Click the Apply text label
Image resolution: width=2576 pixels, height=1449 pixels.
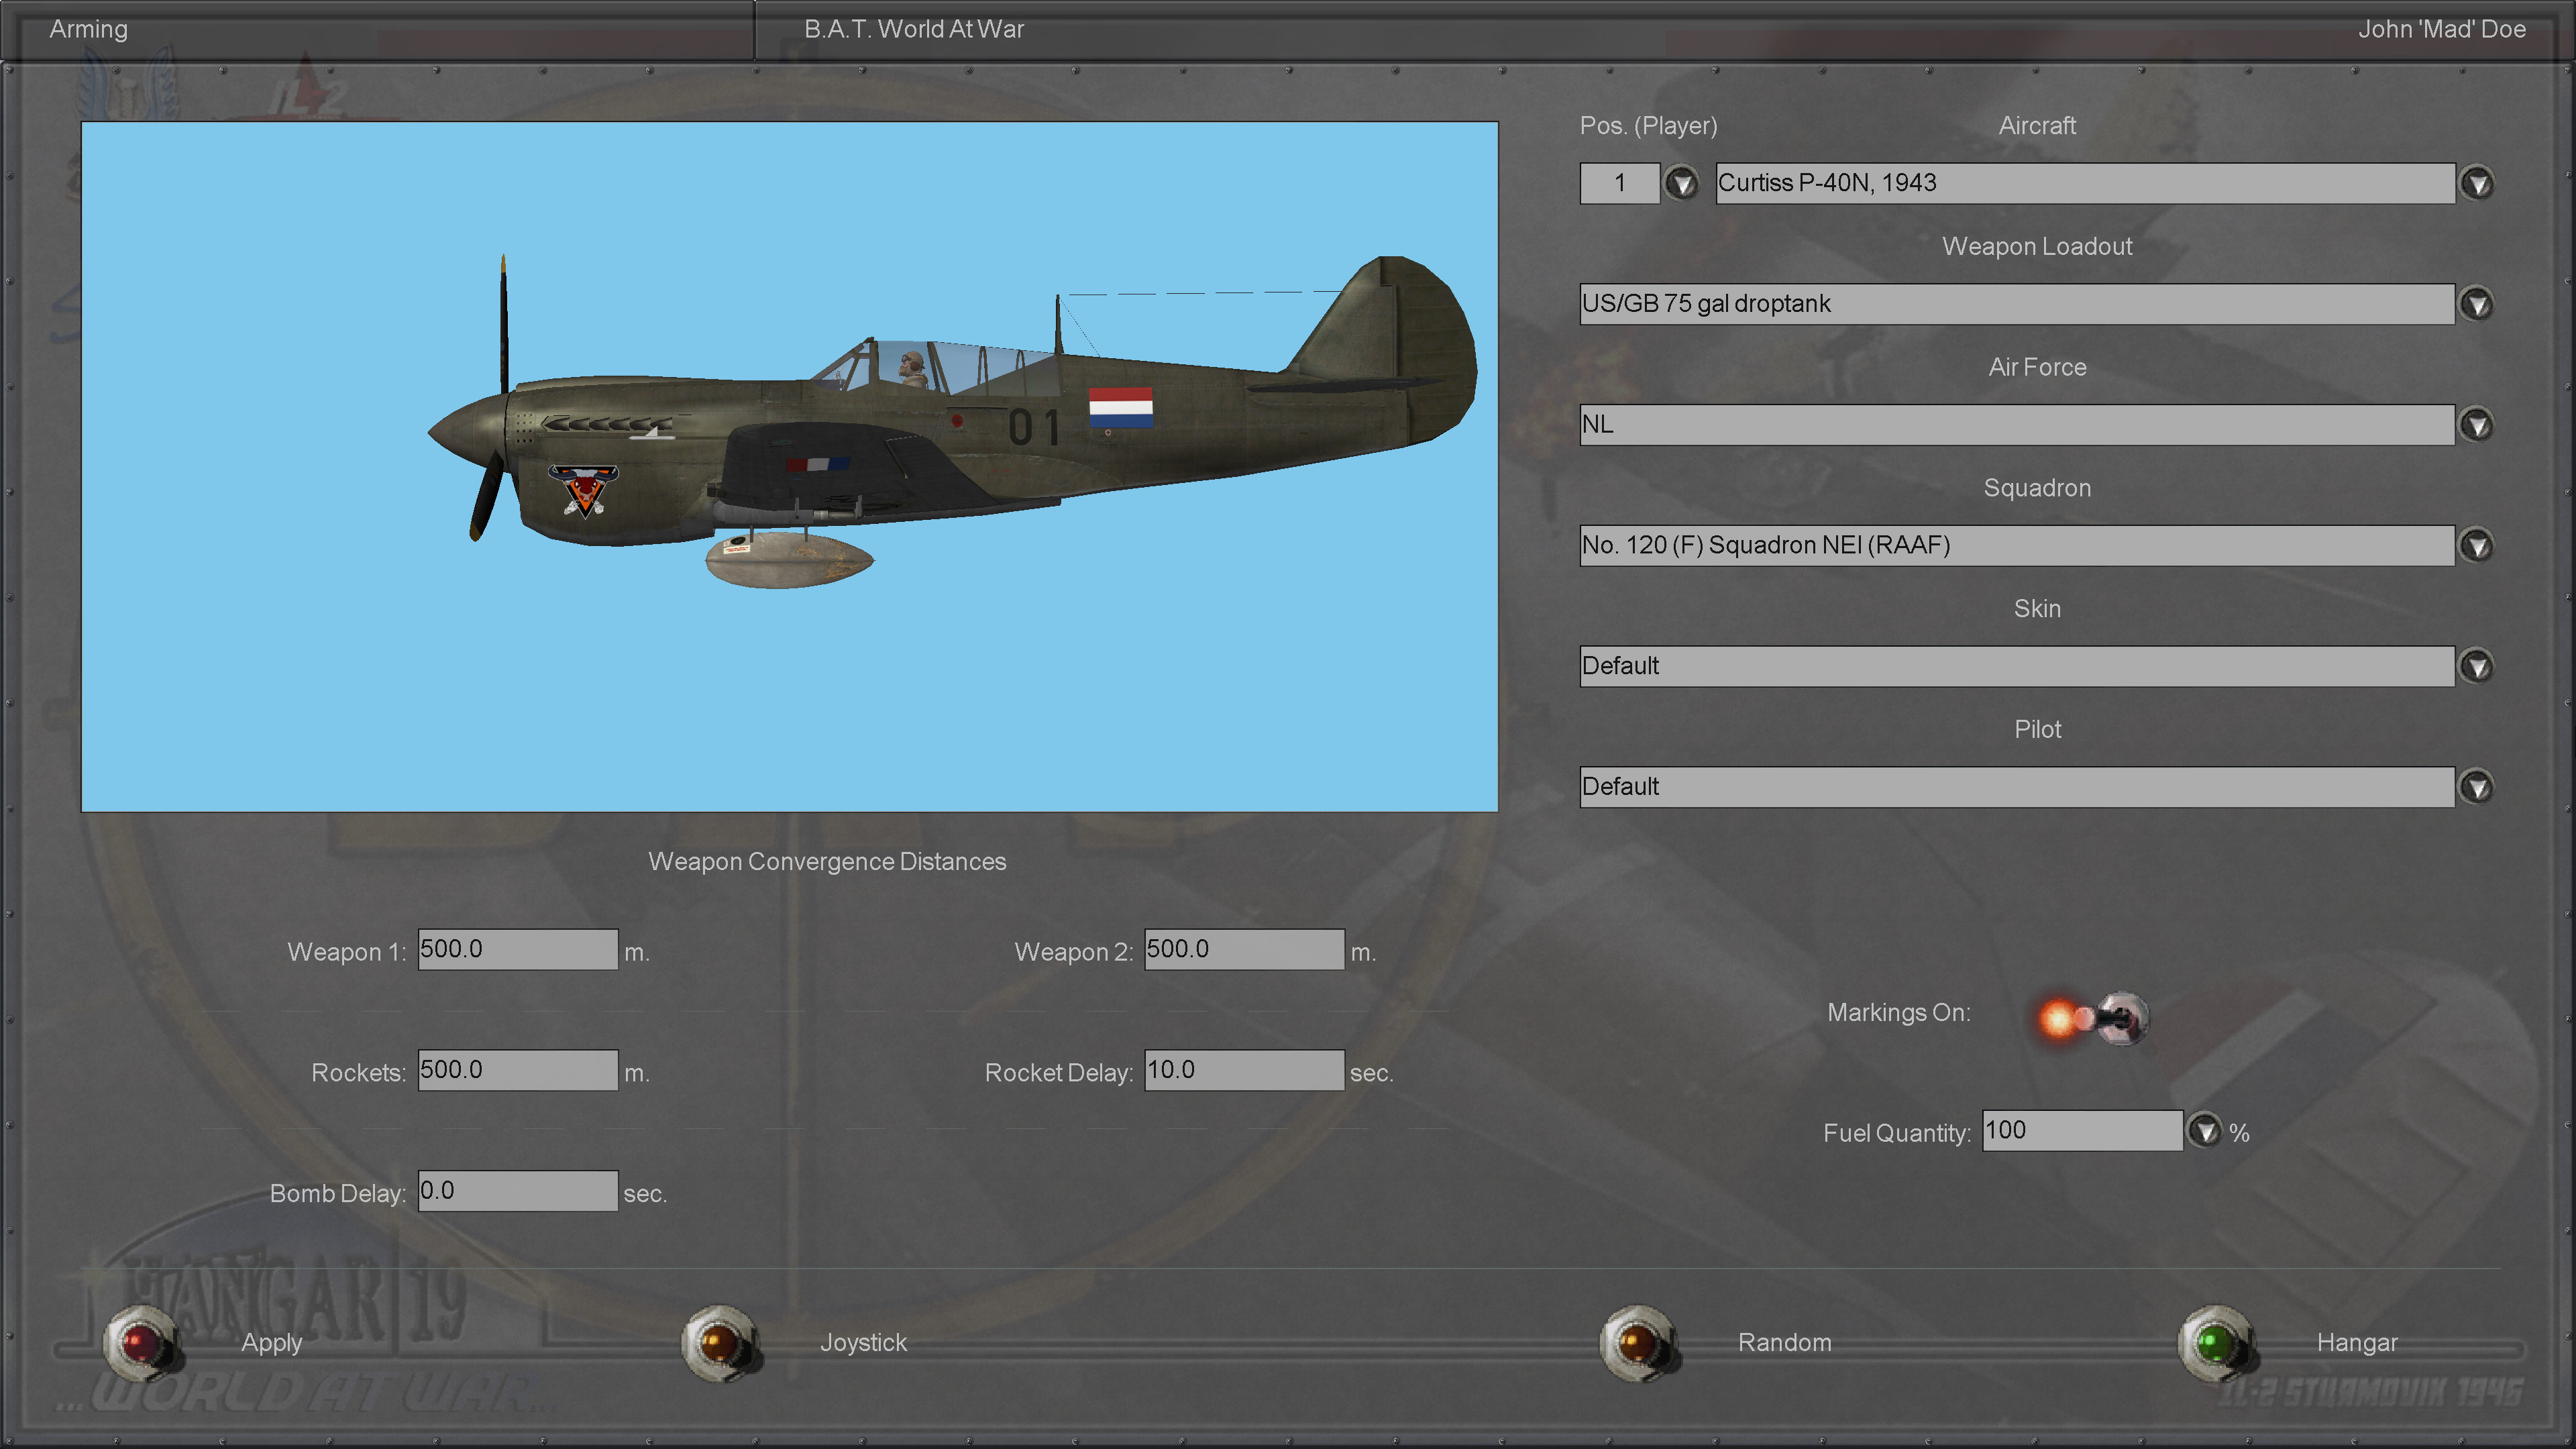point(271,1342)
